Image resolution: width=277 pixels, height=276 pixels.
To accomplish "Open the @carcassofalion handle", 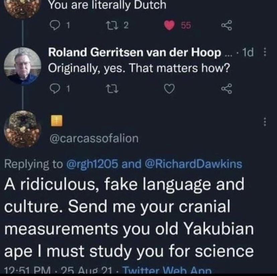I will tap(94, 138).
